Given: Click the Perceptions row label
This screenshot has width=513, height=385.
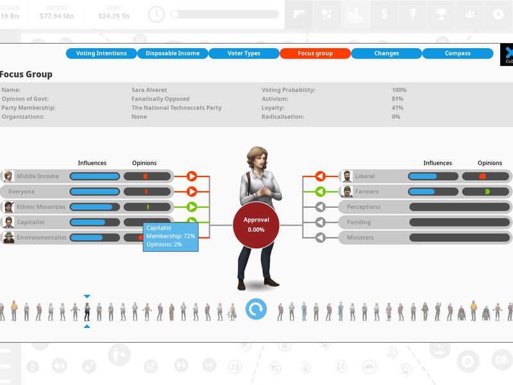Looking at the screenshot, I should [x=364, y=207].
